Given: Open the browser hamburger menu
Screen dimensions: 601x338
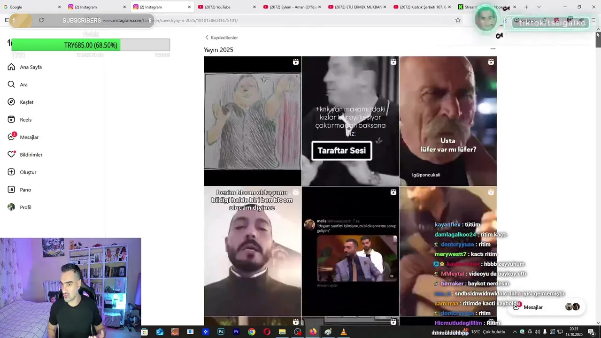Looking at the screenshot, I should coord(593,20).
